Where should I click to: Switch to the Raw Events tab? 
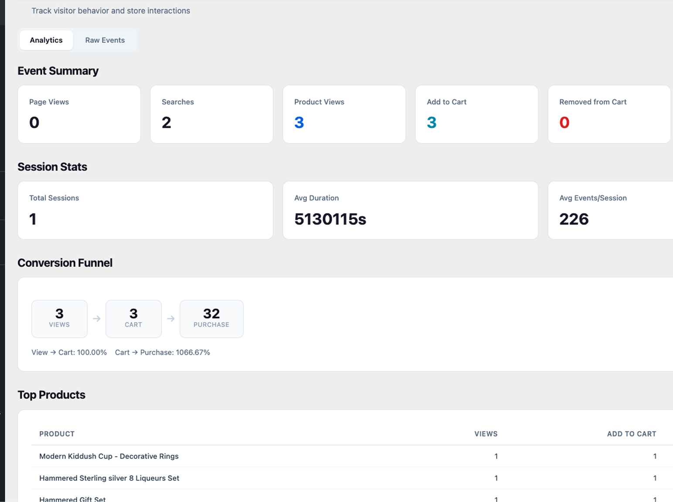pos(105,40)
